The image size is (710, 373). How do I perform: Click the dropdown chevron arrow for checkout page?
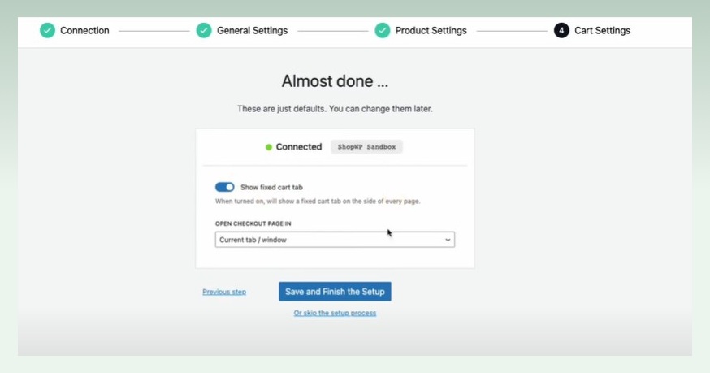click(448, 240)
